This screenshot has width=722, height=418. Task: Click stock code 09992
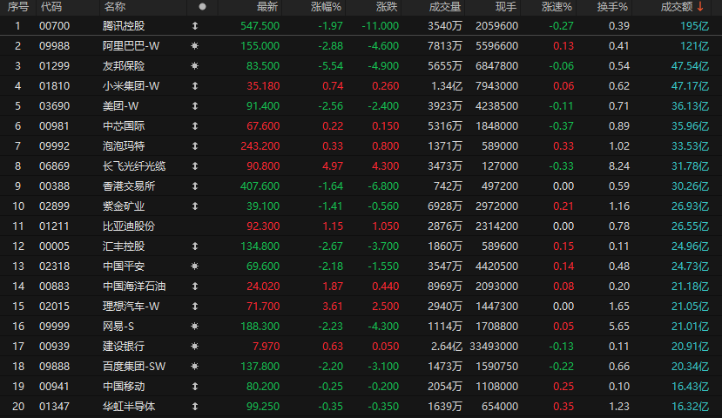(x=54, y=146)
